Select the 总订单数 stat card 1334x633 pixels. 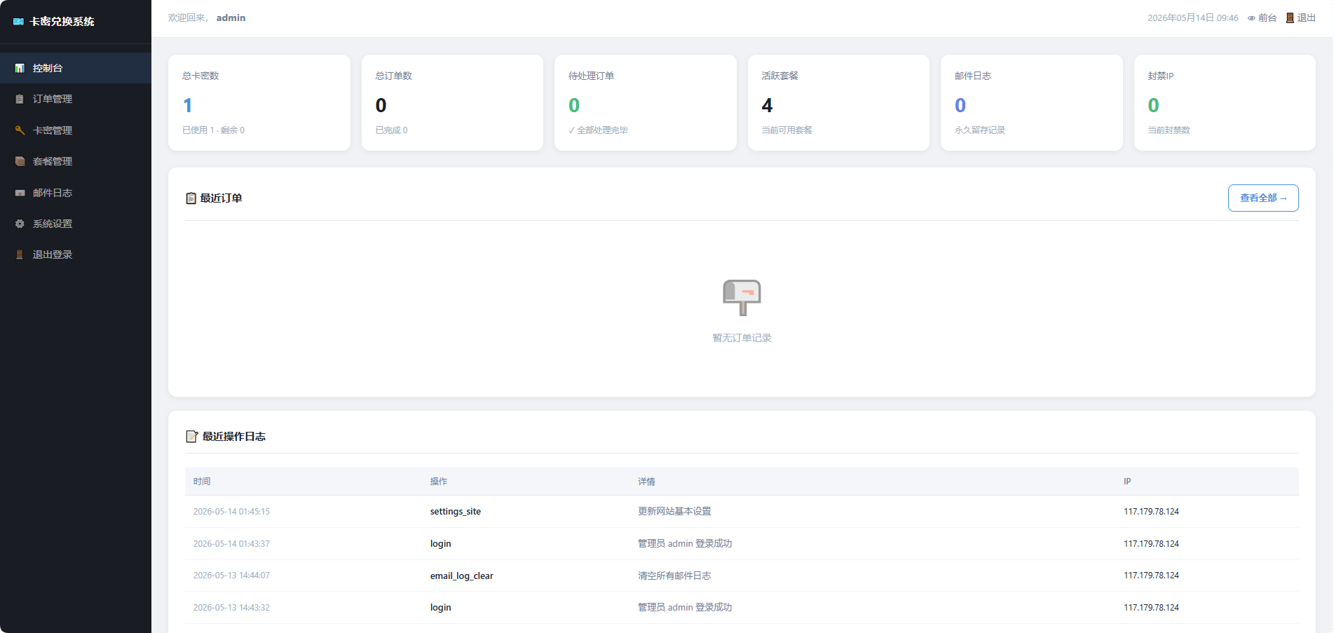(452, 102)
